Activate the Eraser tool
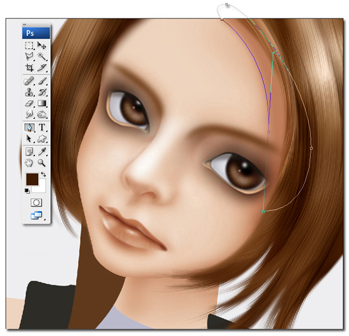 tap(29, 104)
